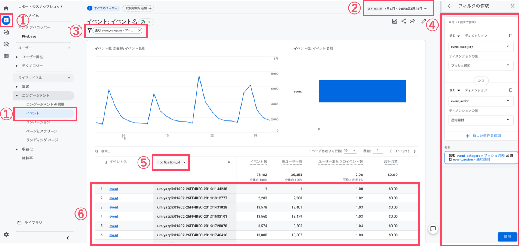Open the Explore icon in left rail
This screenshot has height=248, width=519.
[x=6, y=32]
